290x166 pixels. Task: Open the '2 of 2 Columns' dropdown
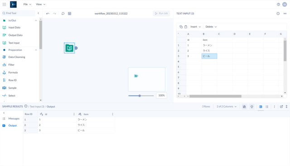click(227, 107)
